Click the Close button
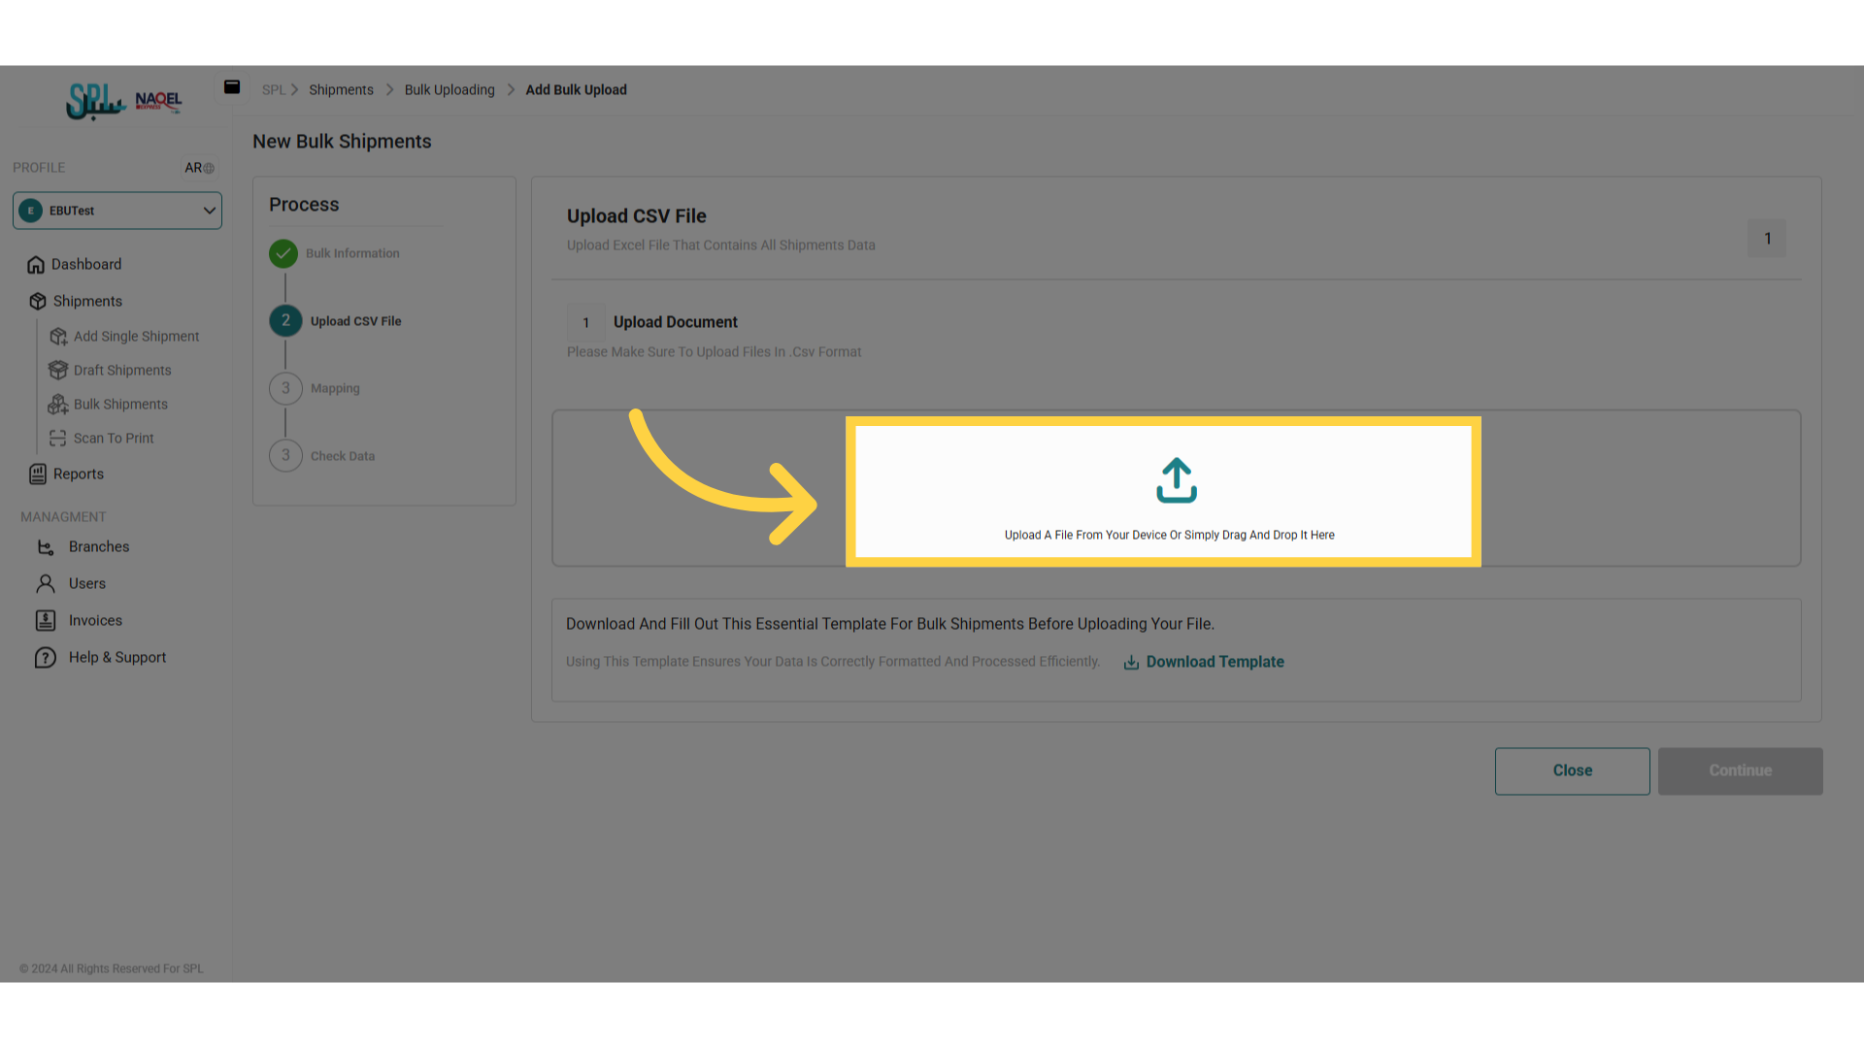The height and width of the screenshot is (1048, 1864). [1572, 771]
